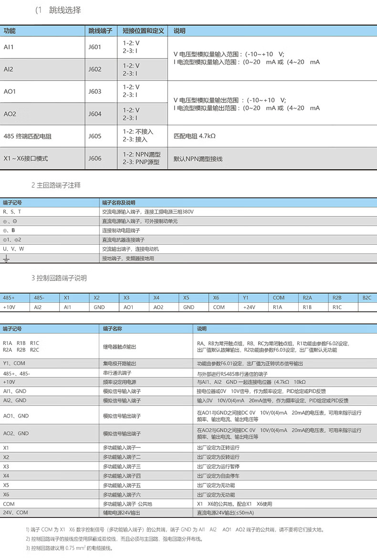This screenshot has height=558, width=377.
Task: Click the U、V、W terminal label
Action: click(13, 249)
